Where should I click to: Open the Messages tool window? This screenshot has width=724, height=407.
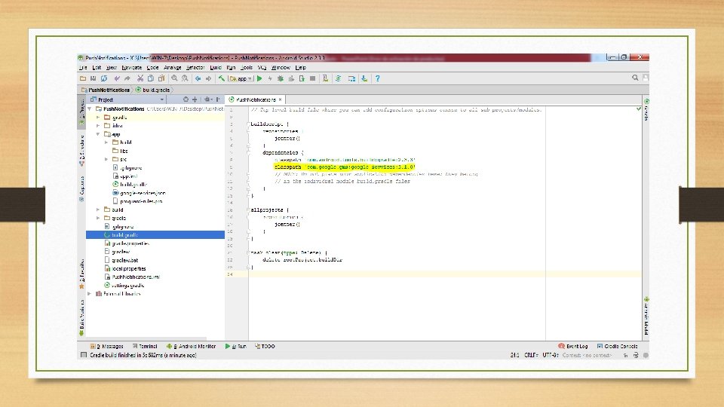tap(106, 346)
